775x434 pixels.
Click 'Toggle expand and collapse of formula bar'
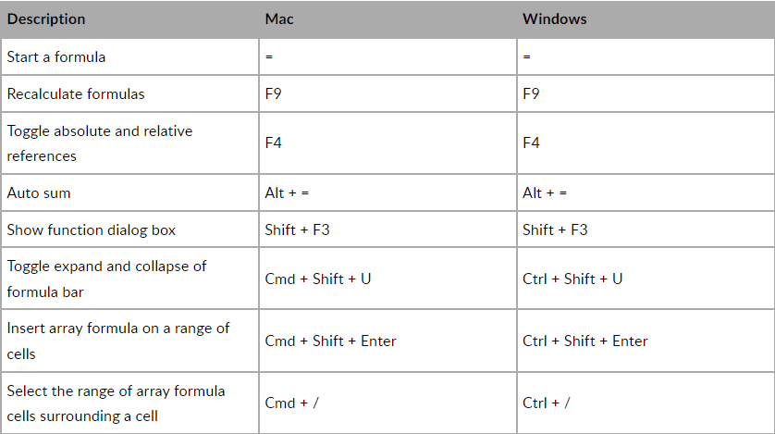click(x=106, y=278)
